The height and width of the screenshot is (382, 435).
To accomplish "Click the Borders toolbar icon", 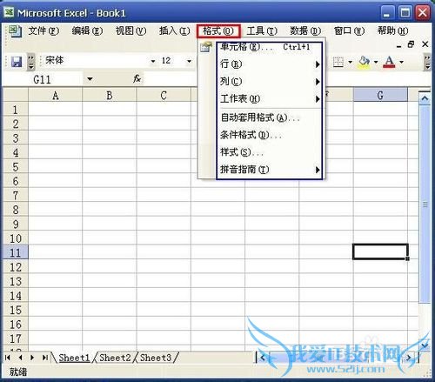I will (x=338, y=62).
